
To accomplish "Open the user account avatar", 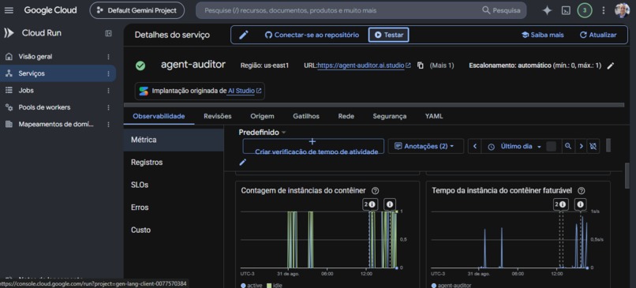I will point(622,10).
